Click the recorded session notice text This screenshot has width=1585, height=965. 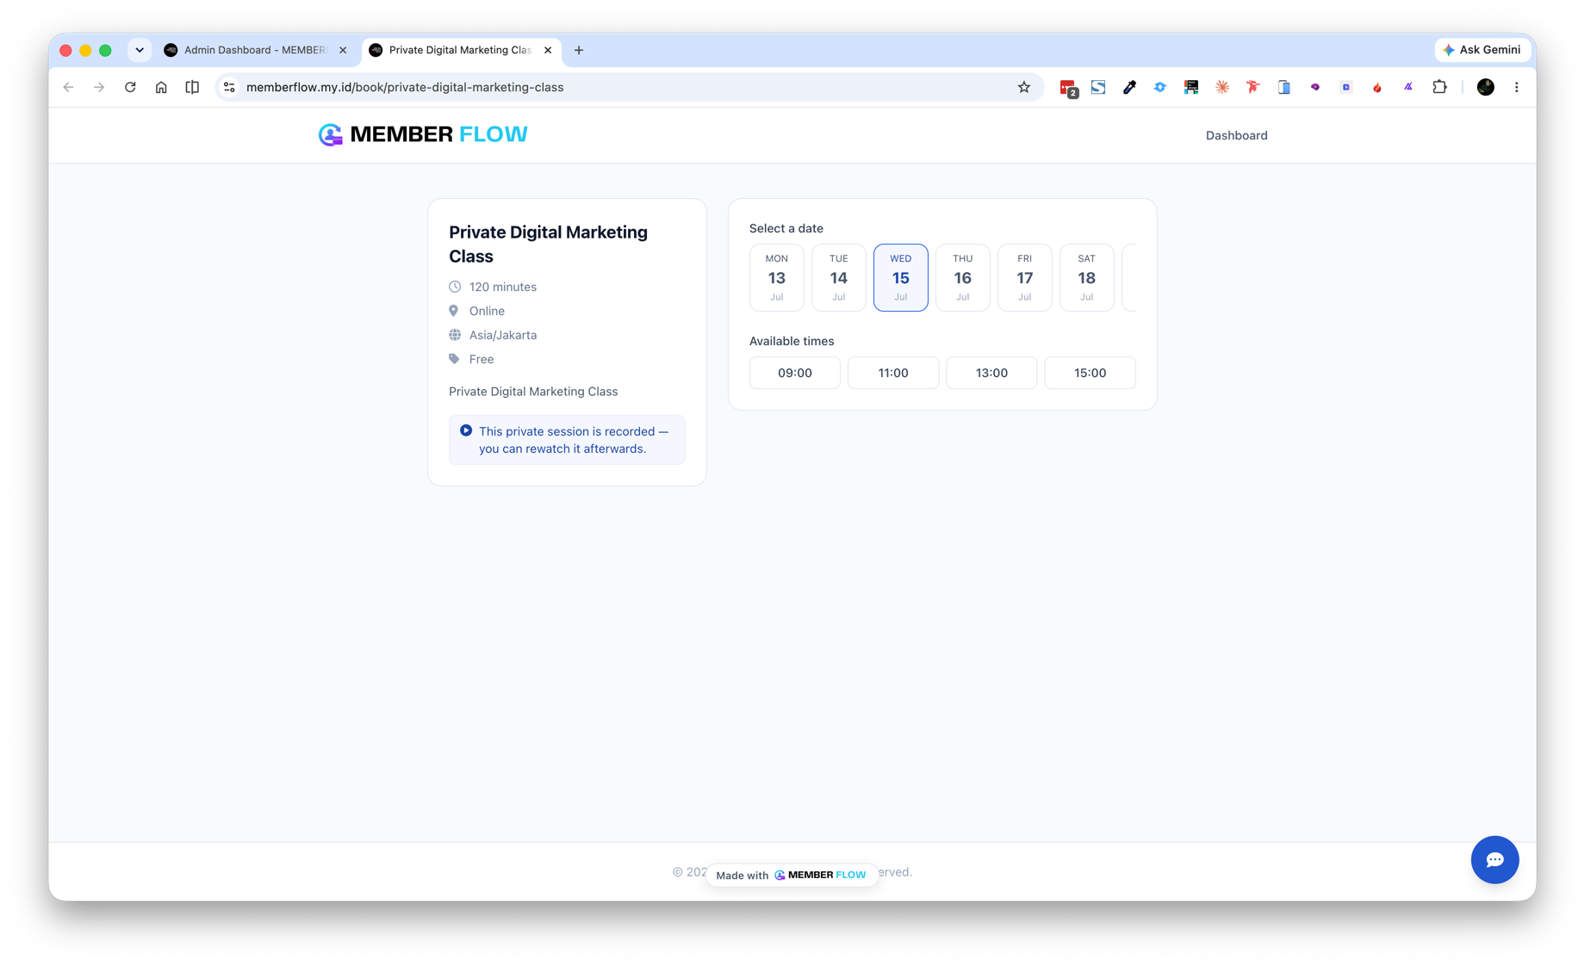coord(573,440)
